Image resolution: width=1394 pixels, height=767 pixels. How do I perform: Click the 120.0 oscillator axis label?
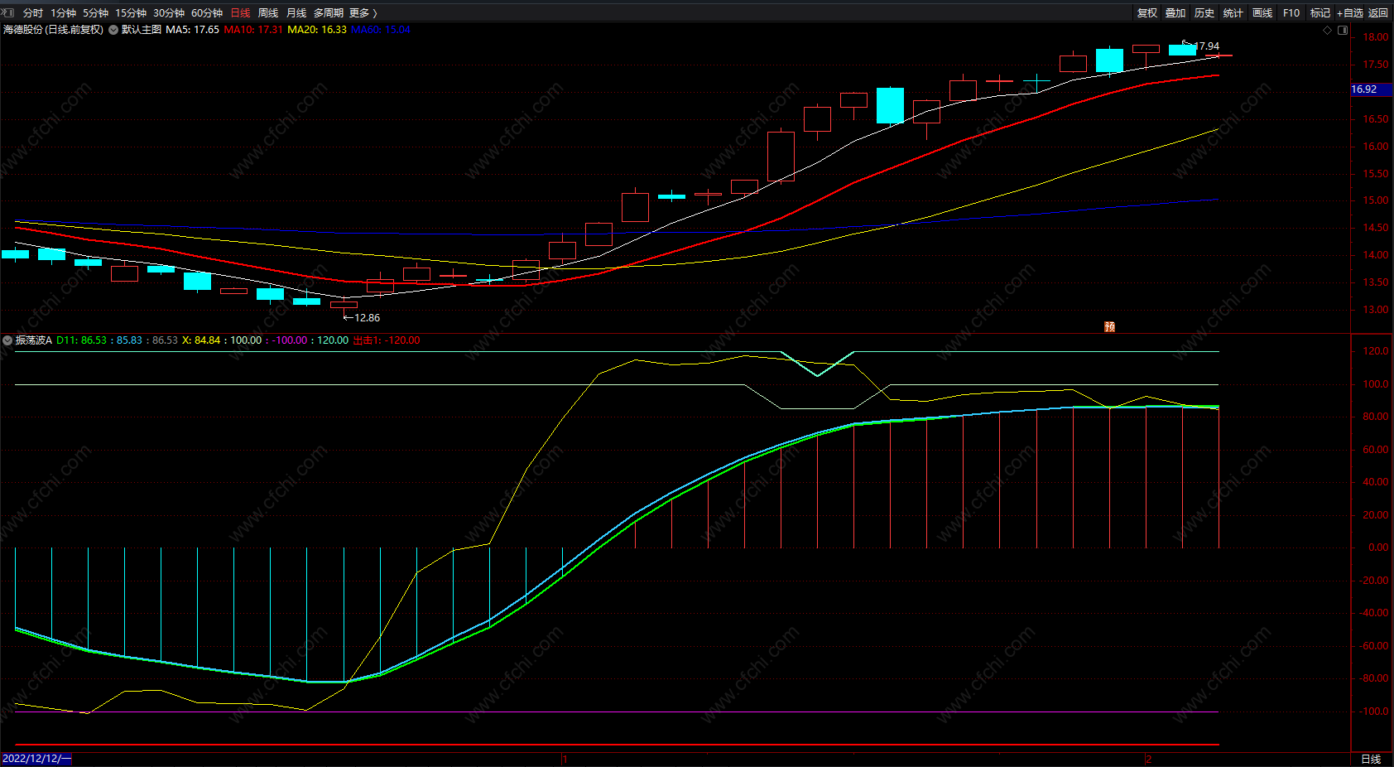point(1376,351)
